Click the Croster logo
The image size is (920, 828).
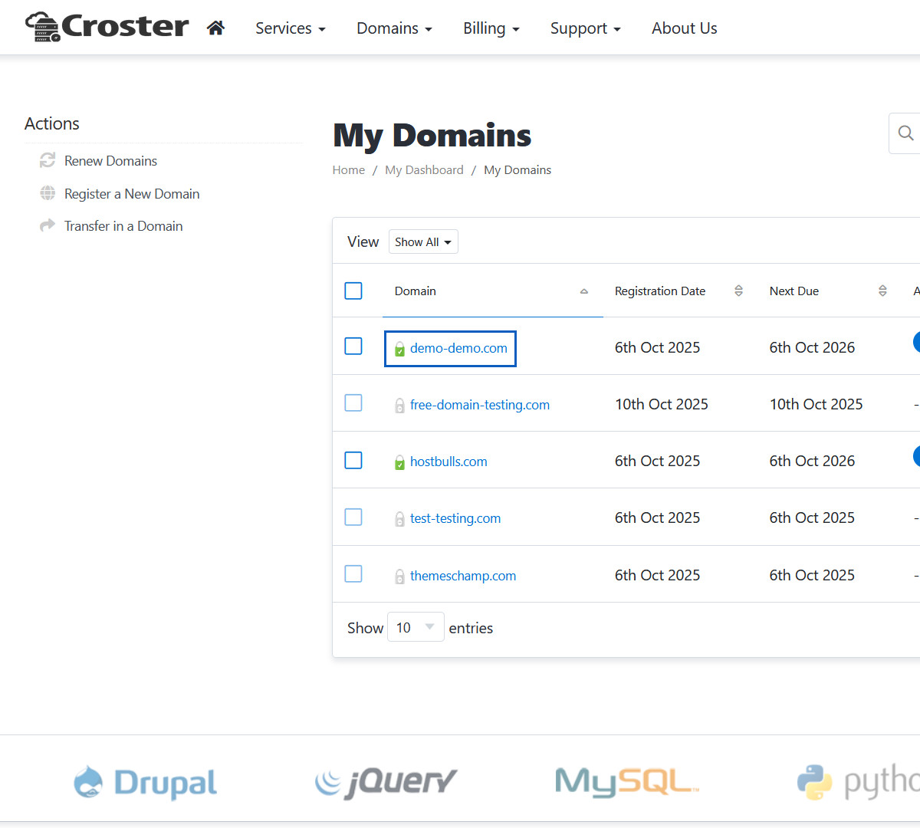click(x=107, y=27)
